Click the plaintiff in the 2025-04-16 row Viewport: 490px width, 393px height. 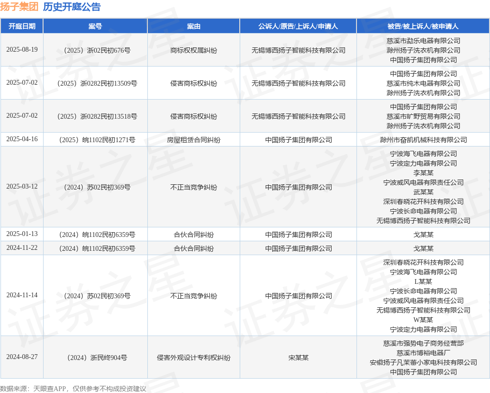pyautogui.click(x=299, y=140)
